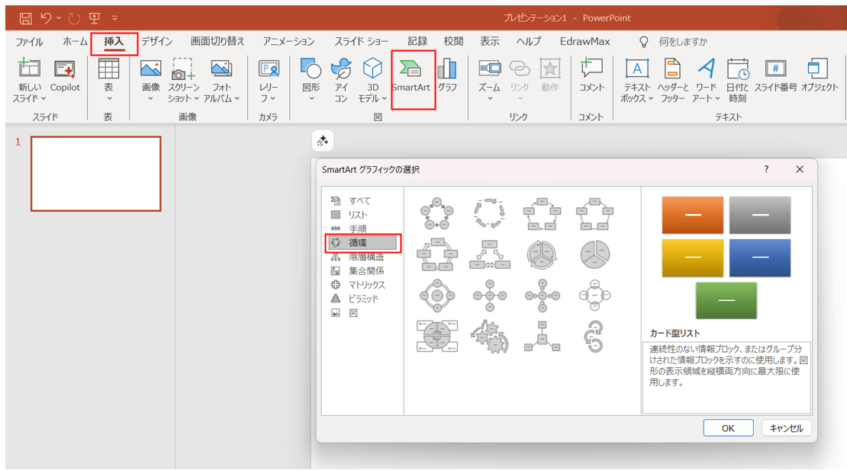This screenshot has height=470, width=847.
Task: Open the フォトアルバム tool
Action: pos(221,76)
